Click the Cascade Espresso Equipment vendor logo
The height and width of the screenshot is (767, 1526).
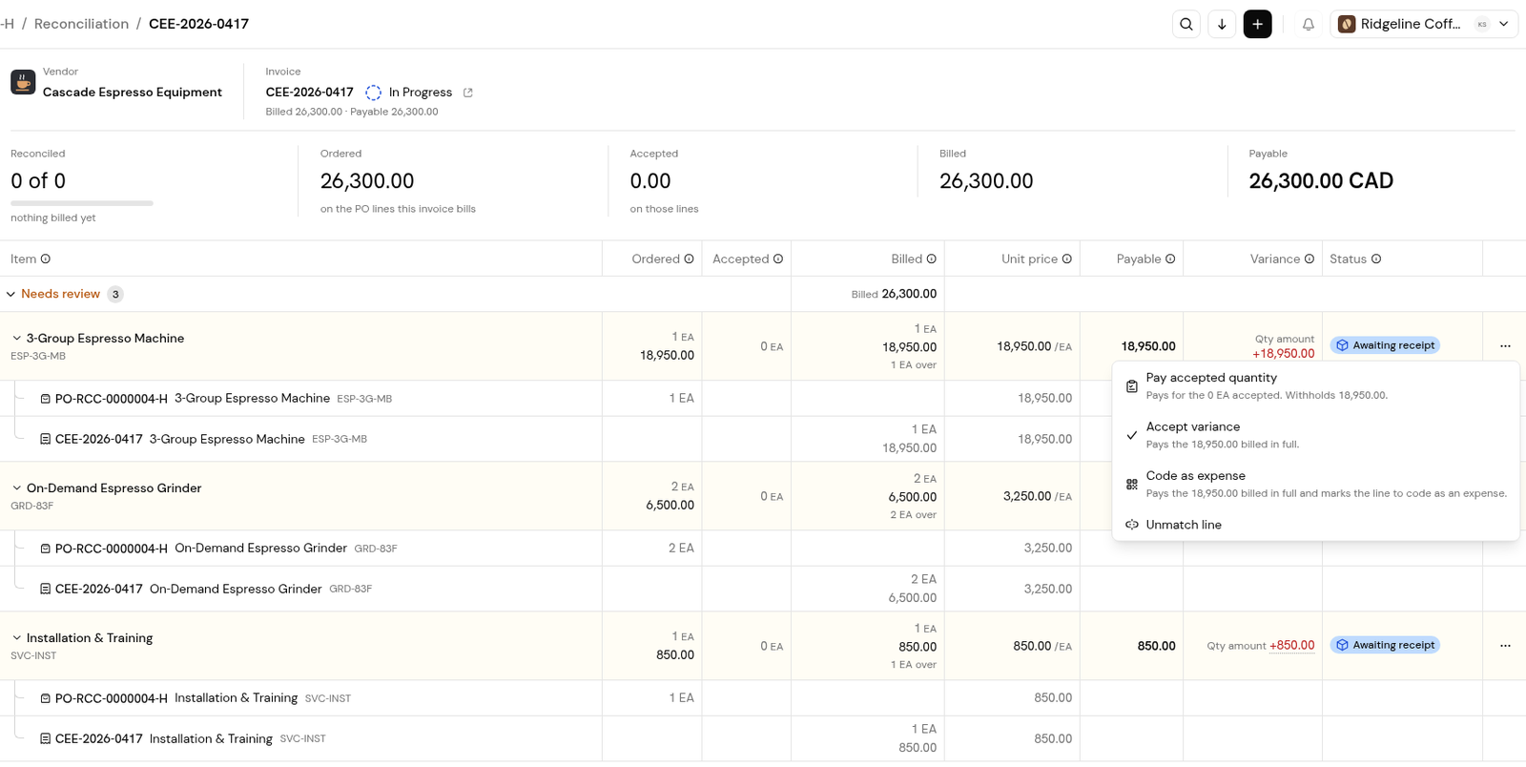click(x=23, y=82)
